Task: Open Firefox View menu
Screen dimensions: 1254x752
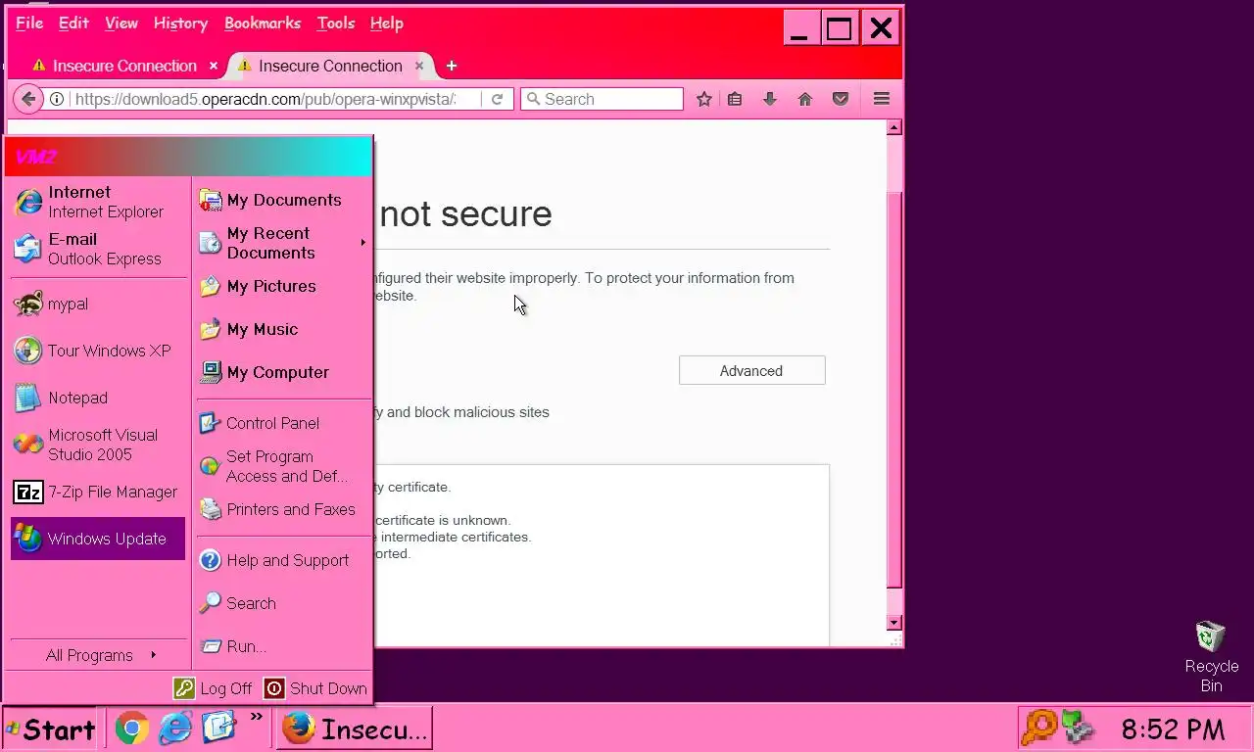Action: tap(121, 23)
